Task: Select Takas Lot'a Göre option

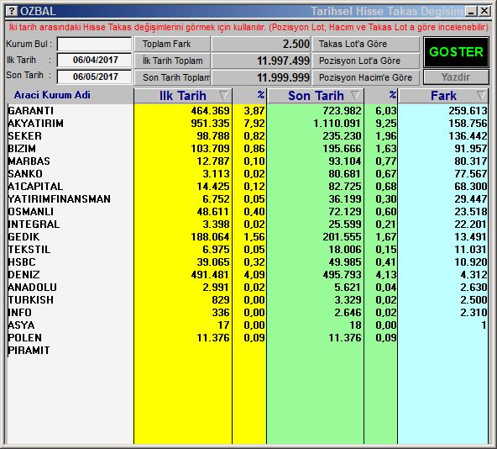Action: coord(366,44)
